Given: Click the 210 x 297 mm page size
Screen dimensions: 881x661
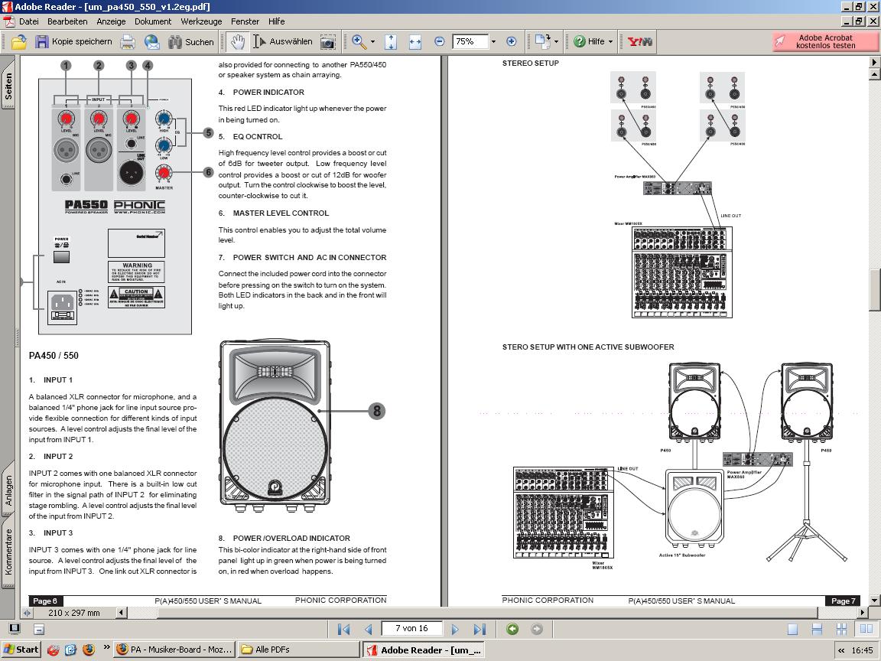Looking at the screenshot, I should 73,613.
